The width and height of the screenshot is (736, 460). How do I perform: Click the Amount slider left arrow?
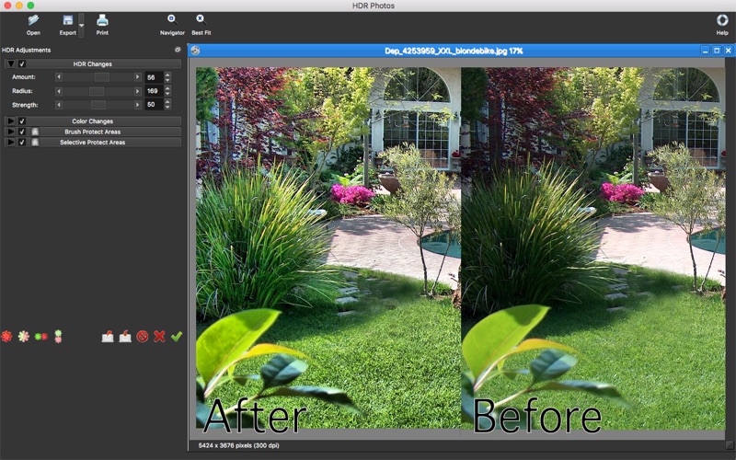(x=59, y=77)
